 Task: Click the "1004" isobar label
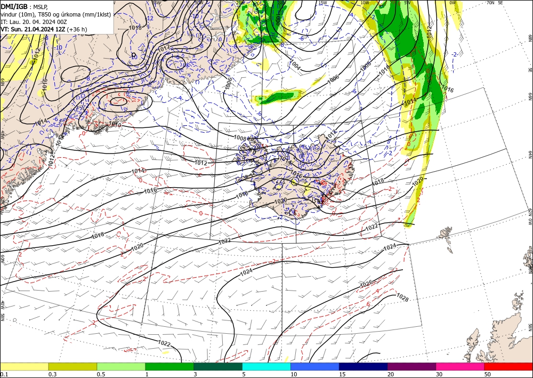[295, 65]
